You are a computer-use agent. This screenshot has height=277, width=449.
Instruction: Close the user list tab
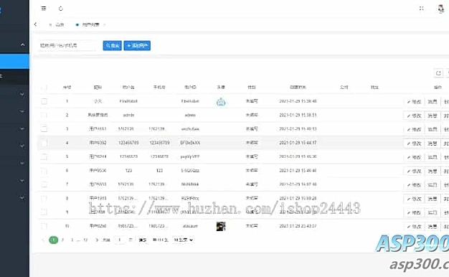point(104,24)
